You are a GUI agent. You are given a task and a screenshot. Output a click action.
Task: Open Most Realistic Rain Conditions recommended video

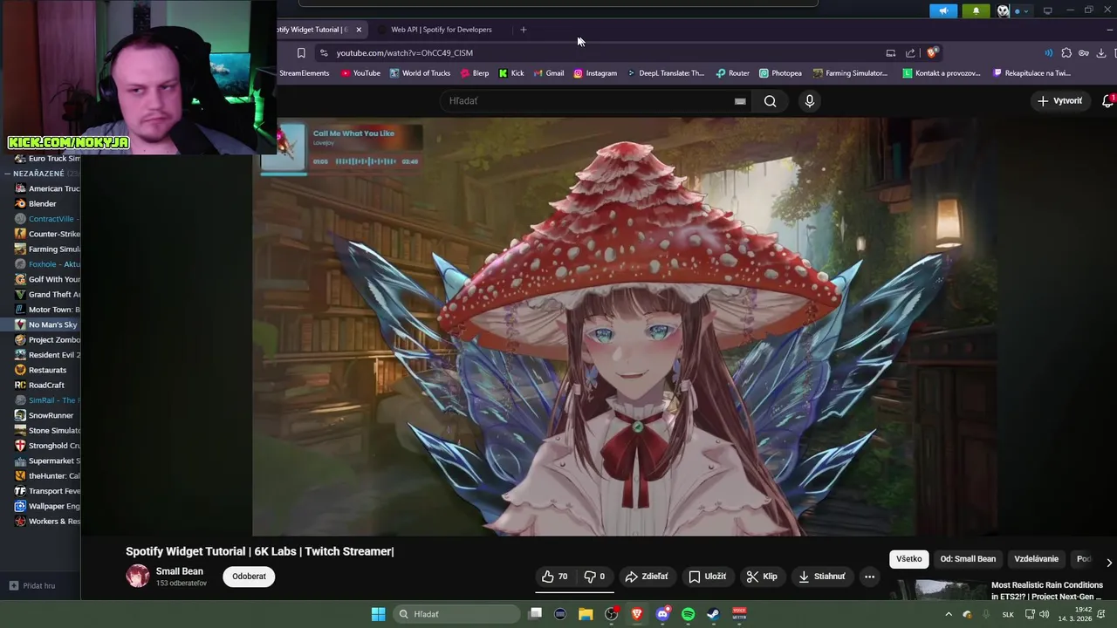click(1046, 590)
